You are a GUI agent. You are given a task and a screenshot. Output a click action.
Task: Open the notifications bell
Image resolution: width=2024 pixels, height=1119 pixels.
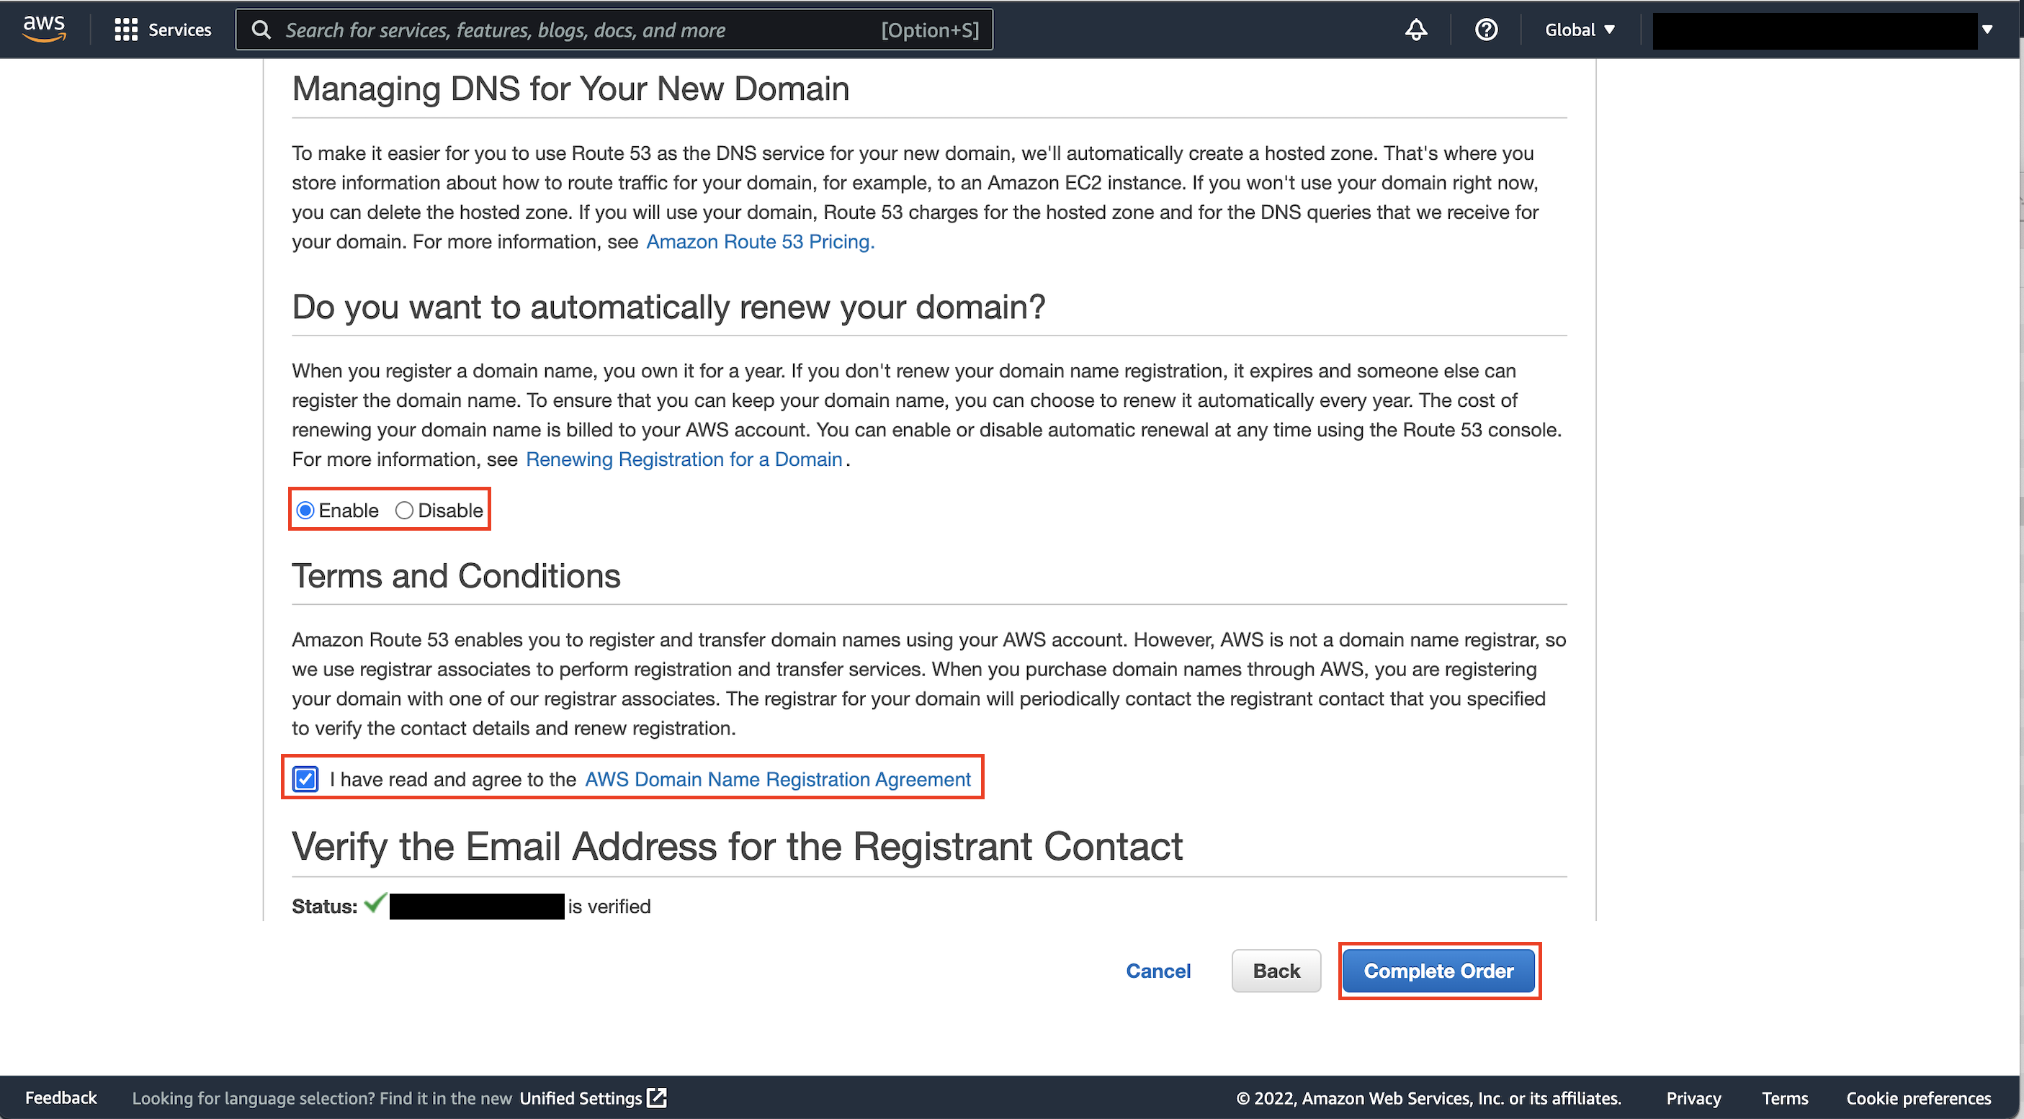[x=1415, y=30]
